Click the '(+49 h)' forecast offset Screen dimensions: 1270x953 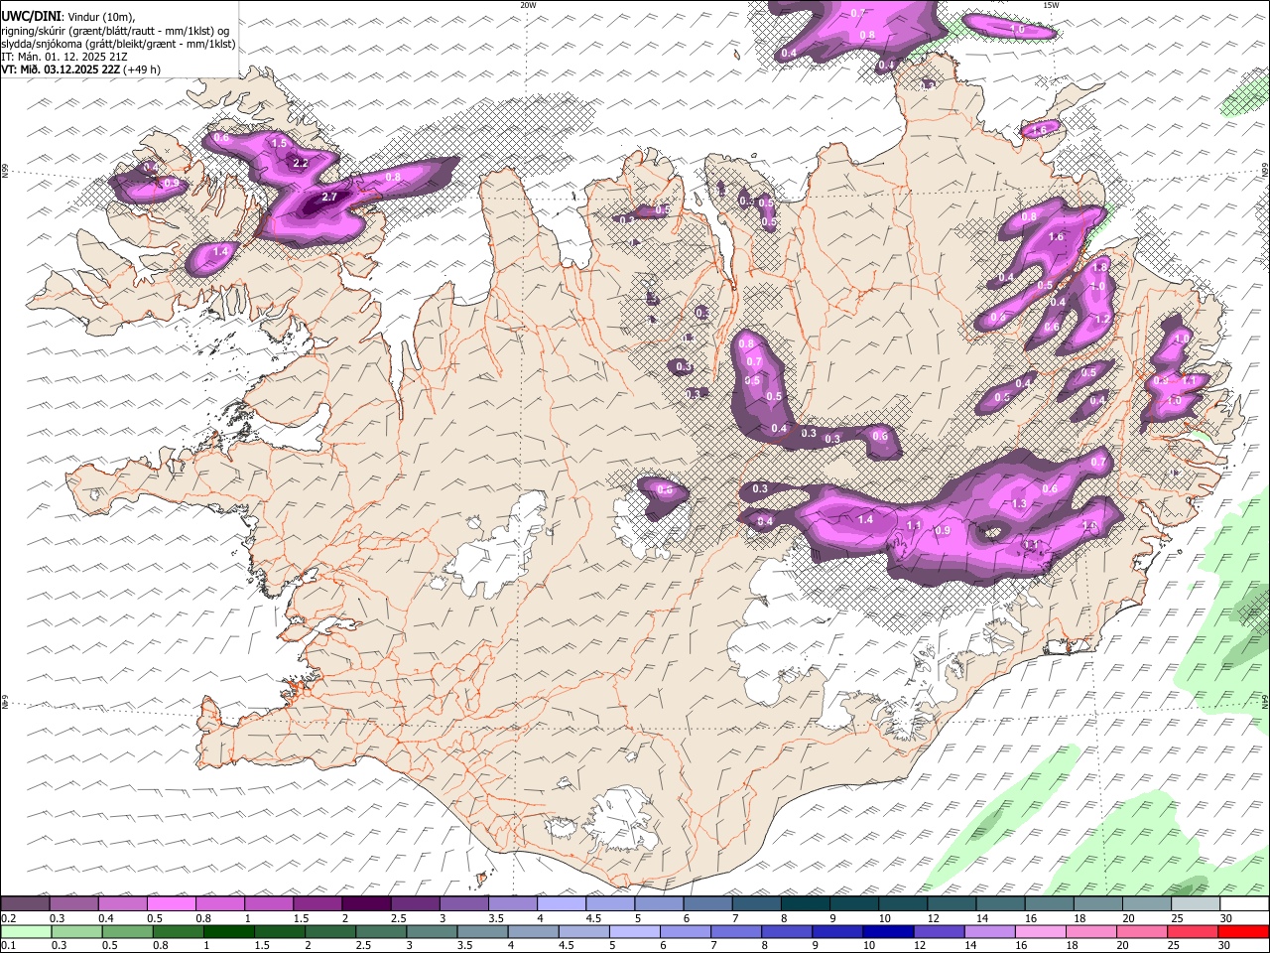[x=143, y=69]
